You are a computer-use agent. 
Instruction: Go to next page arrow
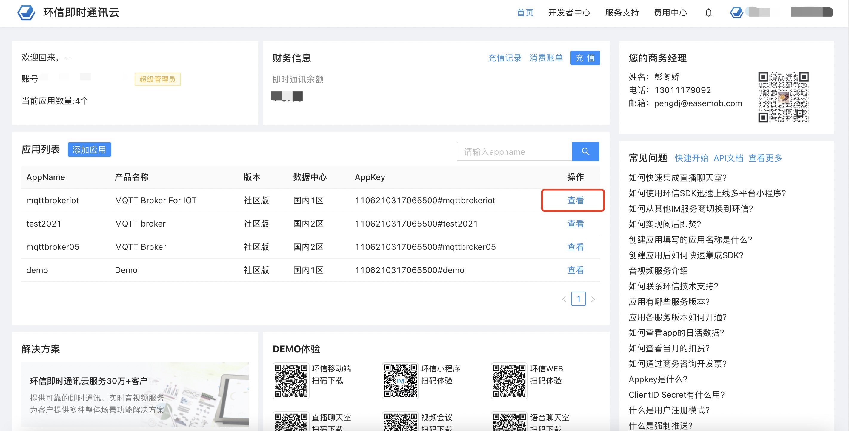(x=593, y=299)
